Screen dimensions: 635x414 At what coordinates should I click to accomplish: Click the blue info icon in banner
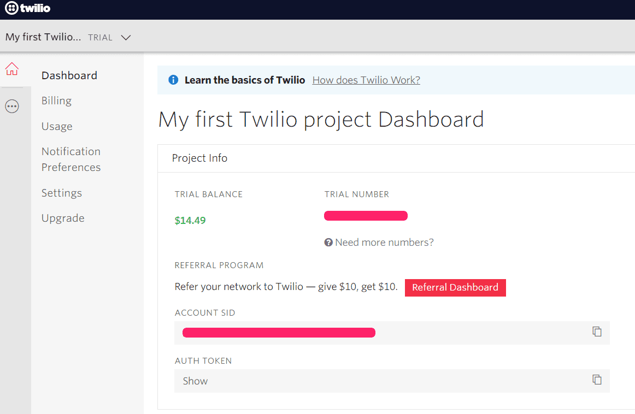pos(173,80)
